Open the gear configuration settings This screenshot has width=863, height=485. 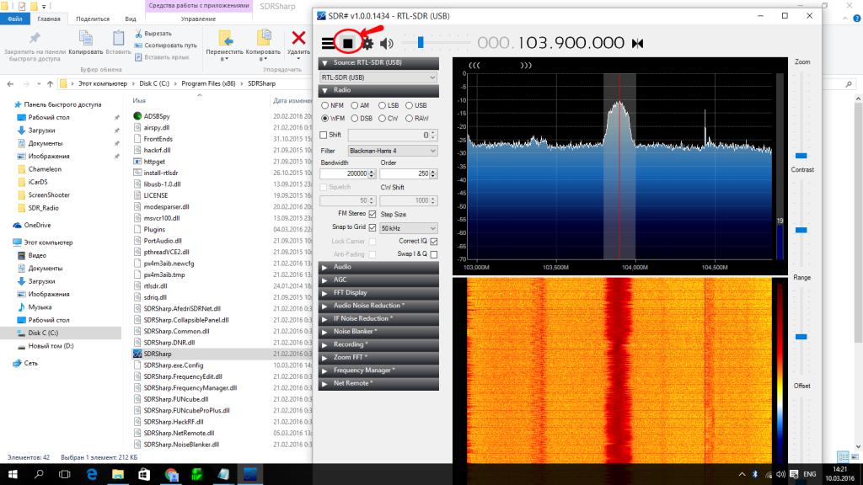(367, 43)
